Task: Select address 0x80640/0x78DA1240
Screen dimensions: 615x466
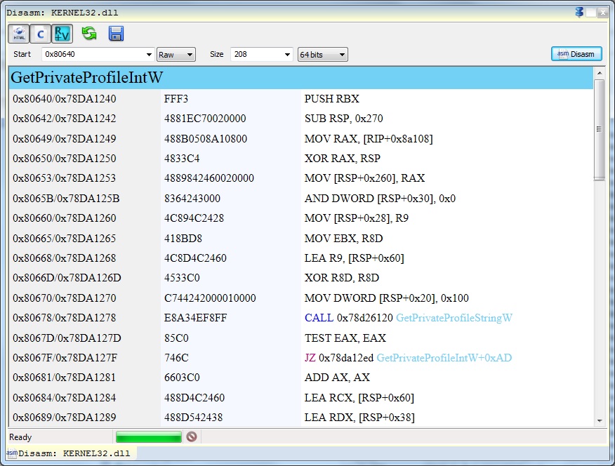Action: [x=65, y=99]
